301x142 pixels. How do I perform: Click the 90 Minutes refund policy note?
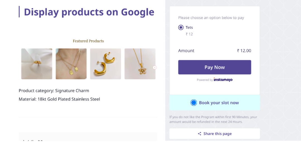213,119
